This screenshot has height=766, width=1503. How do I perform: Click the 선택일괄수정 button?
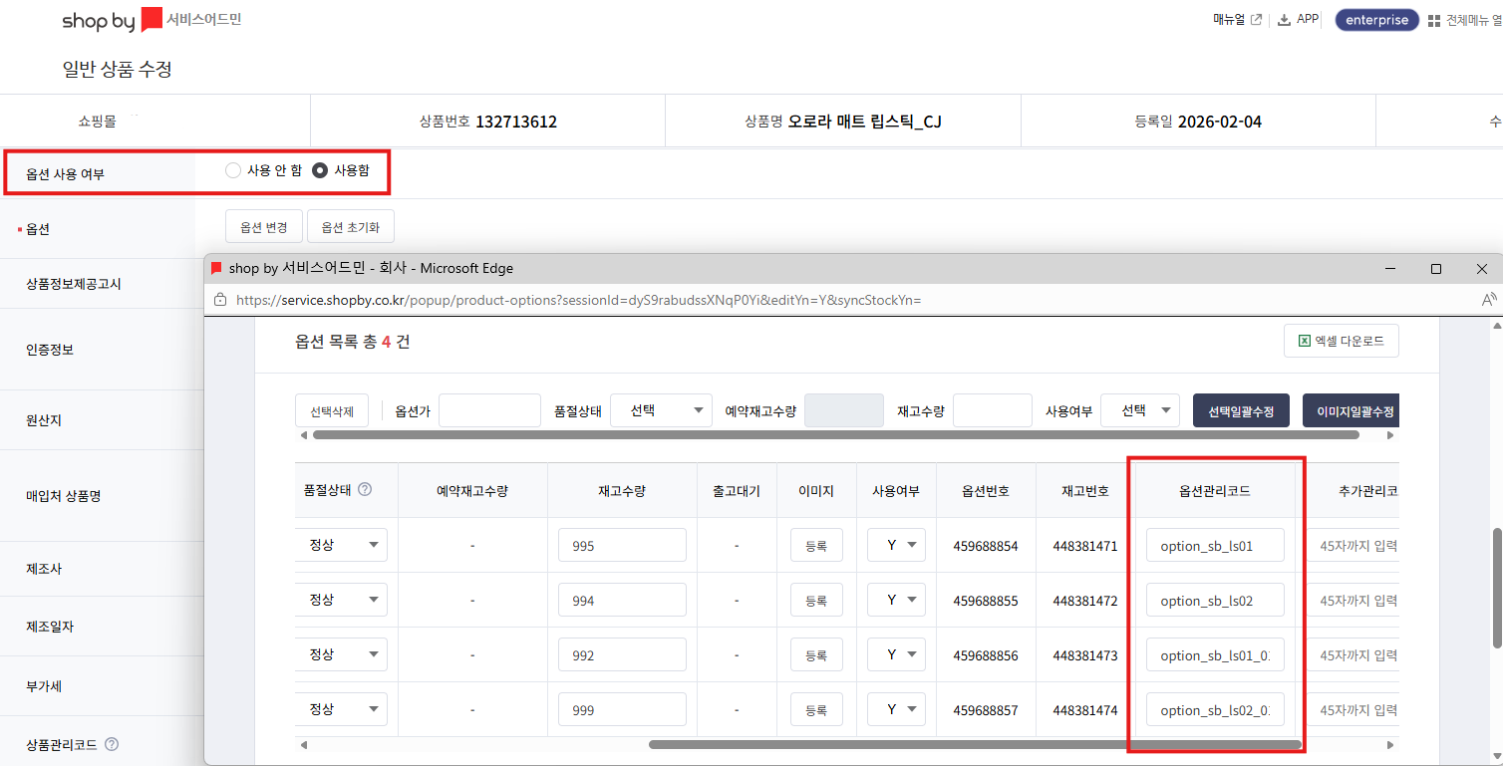coord(1241,410)
